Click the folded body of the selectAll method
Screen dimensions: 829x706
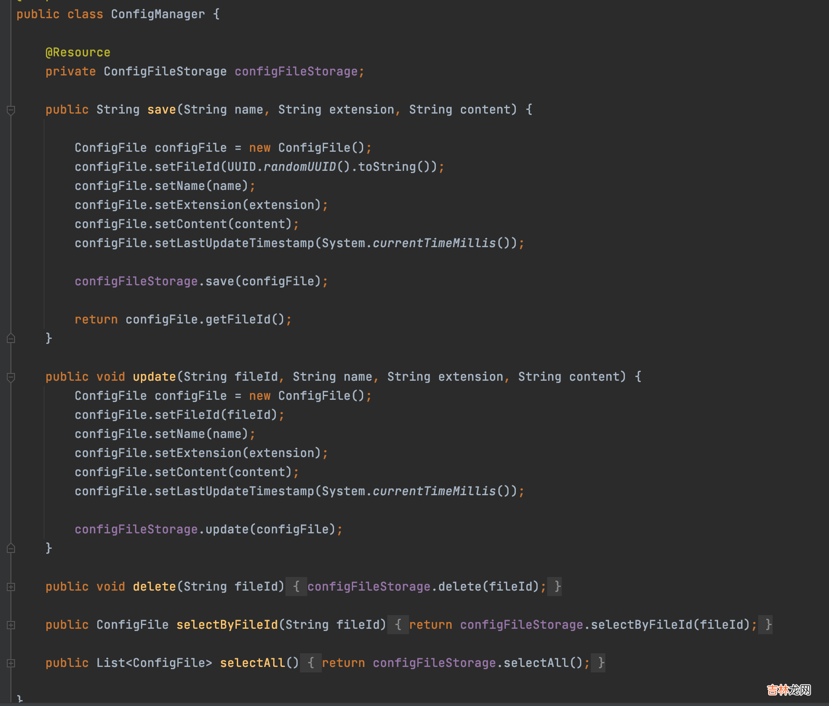coord(453,663)
